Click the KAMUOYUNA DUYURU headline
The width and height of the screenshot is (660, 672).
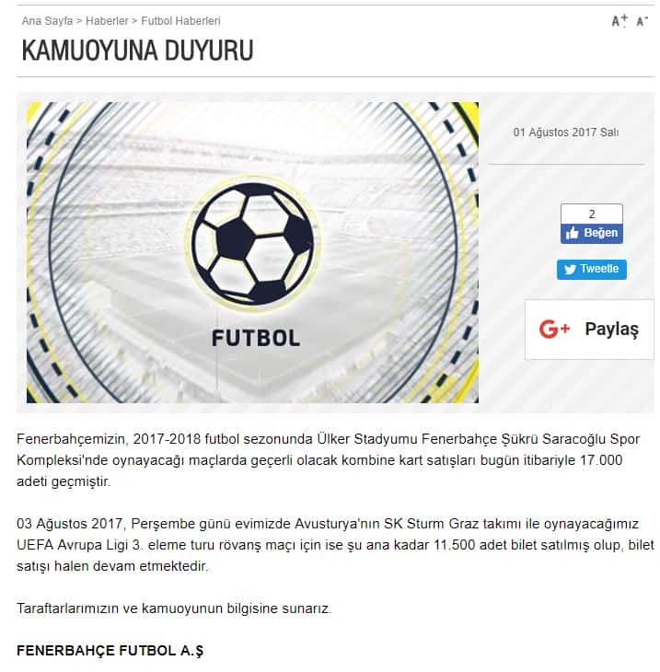(x=137, y=51)
